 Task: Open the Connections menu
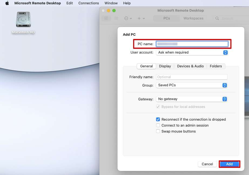[x=89, y=3]
